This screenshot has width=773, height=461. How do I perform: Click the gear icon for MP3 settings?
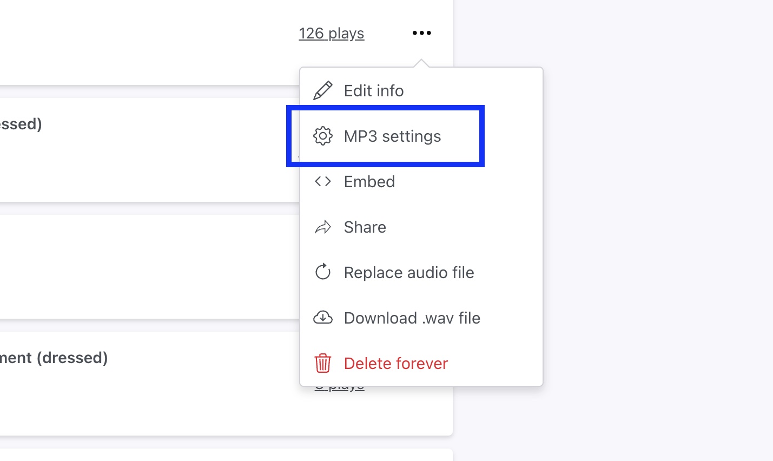tap(323, 136)
